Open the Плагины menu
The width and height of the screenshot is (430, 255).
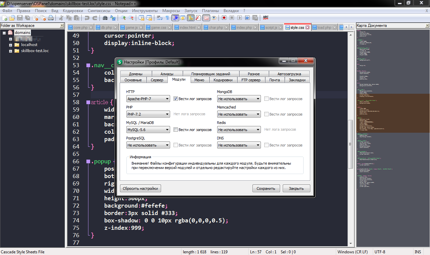click(x=210, y=11)
